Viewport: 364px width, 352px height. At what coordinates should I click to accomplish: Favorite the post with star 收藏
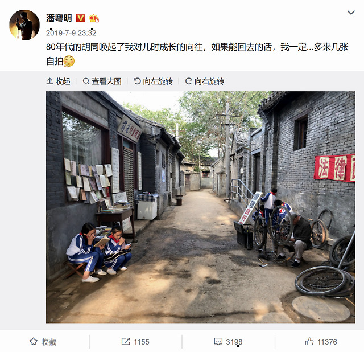pos(43,342)
